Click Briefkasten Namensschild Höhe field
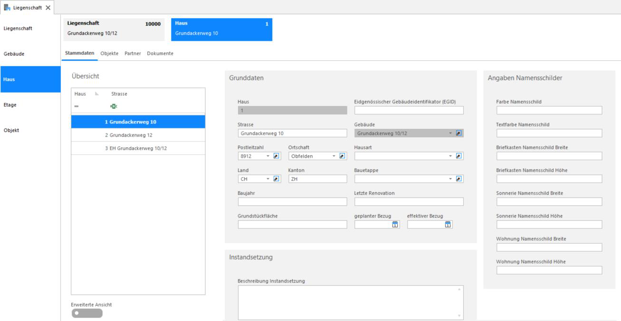621x321 pixels. 549,179
